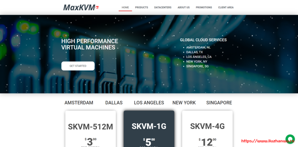Navigate to About Us page
This screenshot has height=147, width=298.
184,8
